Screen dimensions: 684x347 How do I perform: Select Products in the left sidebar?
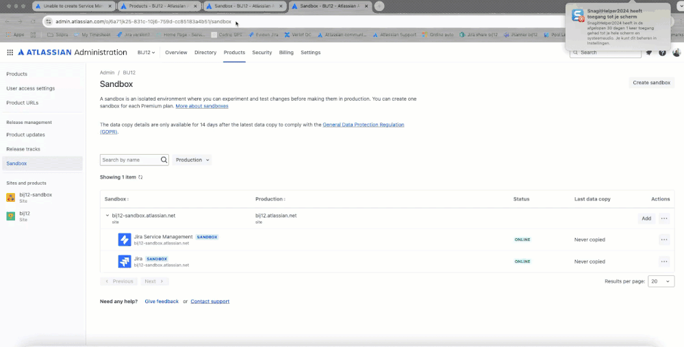16,74
